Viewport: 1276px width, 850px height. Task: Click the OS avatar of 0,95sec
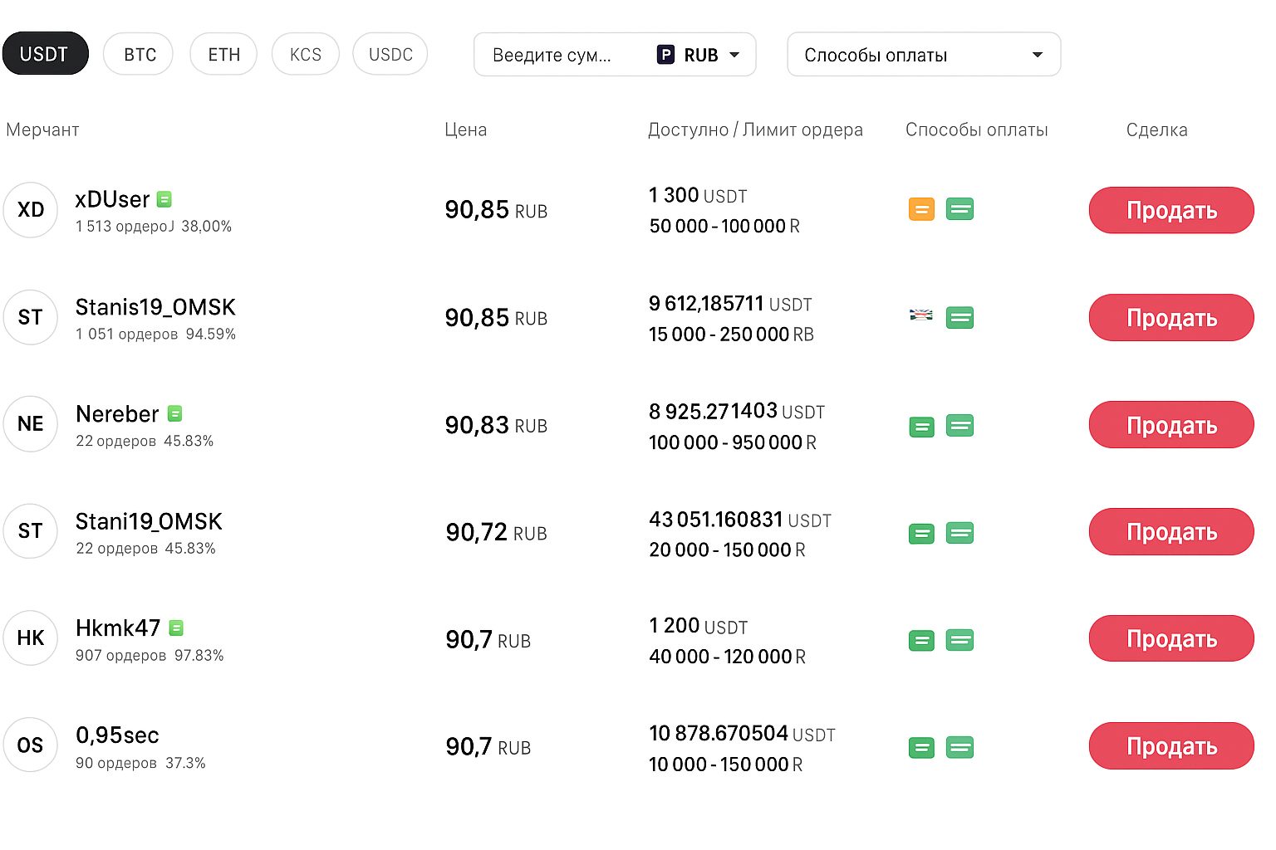coord(31,745)
